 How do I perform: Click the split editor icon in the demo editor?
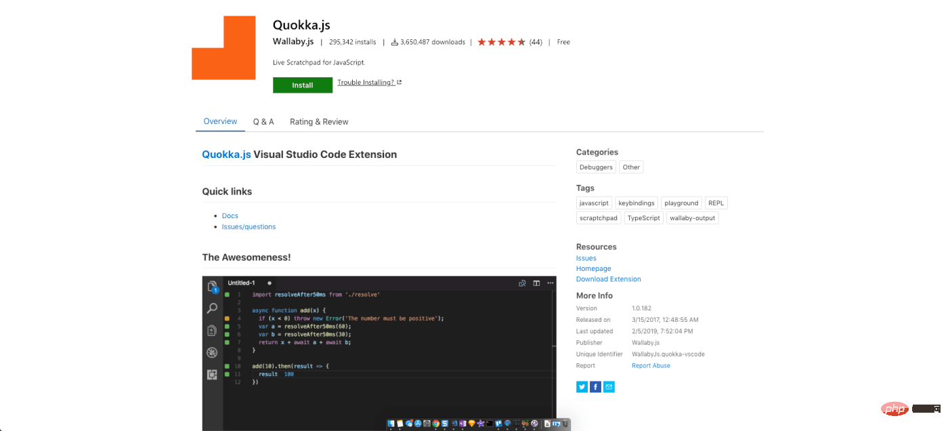[536, 283]
